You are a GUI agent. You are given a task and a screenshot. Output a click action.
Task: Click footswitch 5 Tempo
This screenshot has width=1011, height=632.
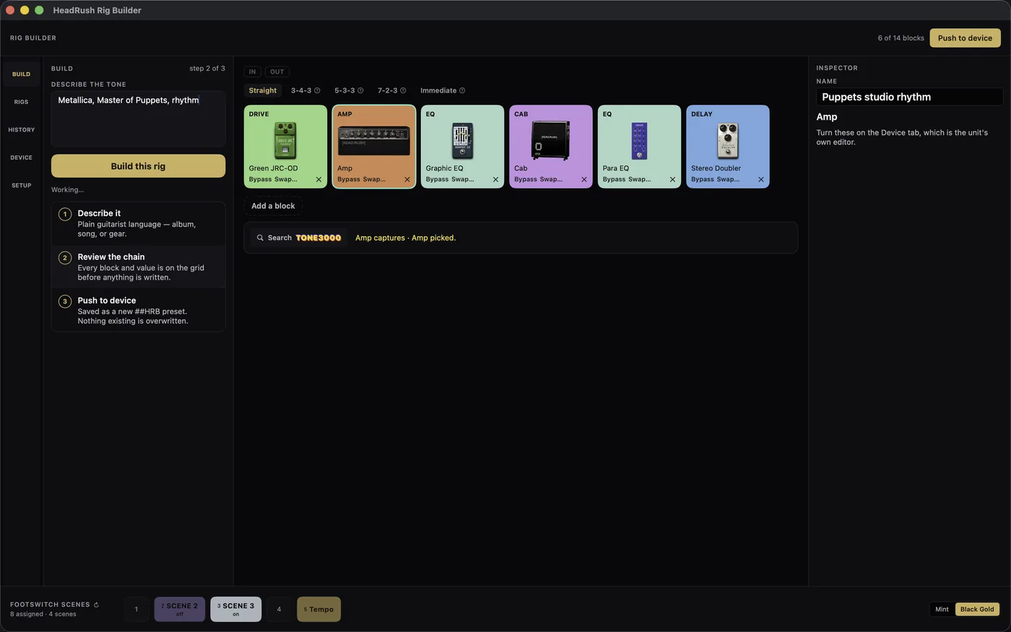pyautogui.click(x=318, y=609)
